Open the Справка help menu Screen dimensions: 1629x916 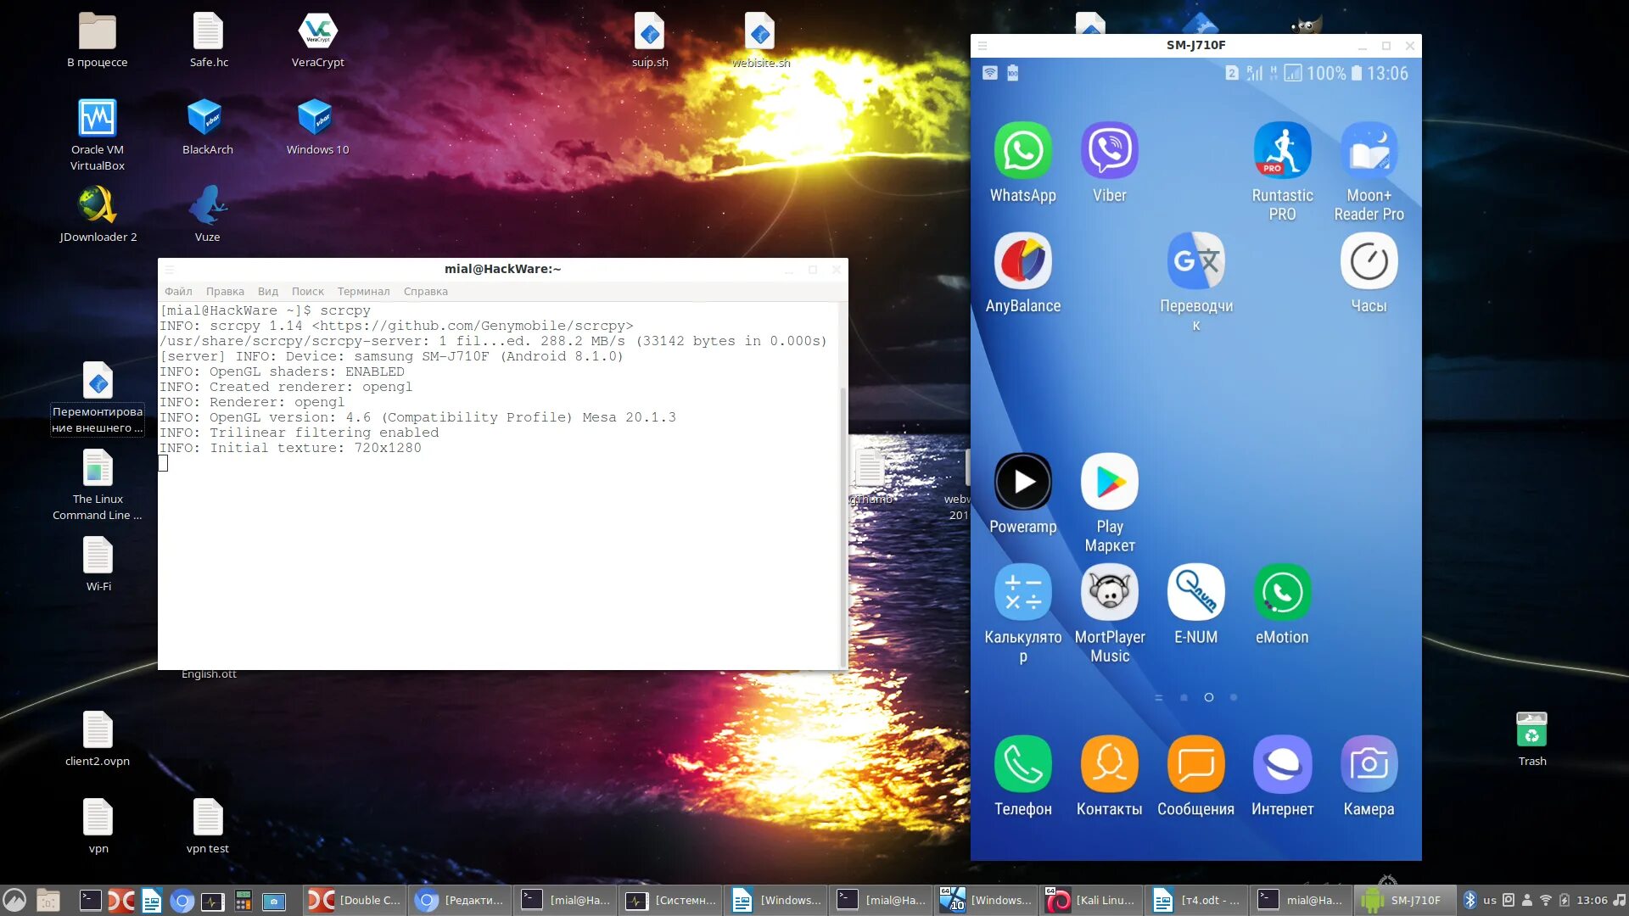click(425, 291)
